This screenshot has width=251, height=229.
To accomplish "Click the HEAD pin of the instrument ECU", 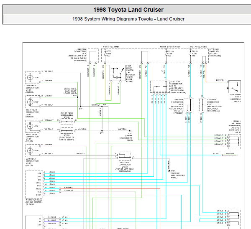I will 38,189.
